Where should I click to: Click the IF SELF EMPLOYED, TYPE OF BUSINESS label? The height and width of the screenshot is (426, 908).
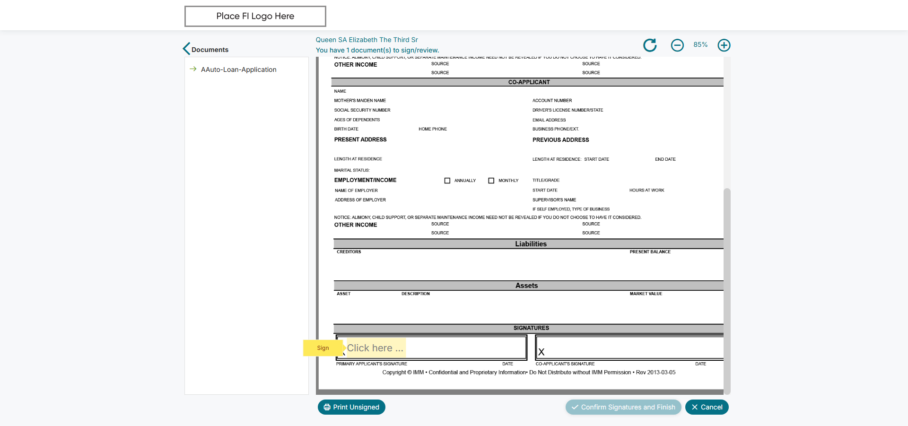click(571, 209)
